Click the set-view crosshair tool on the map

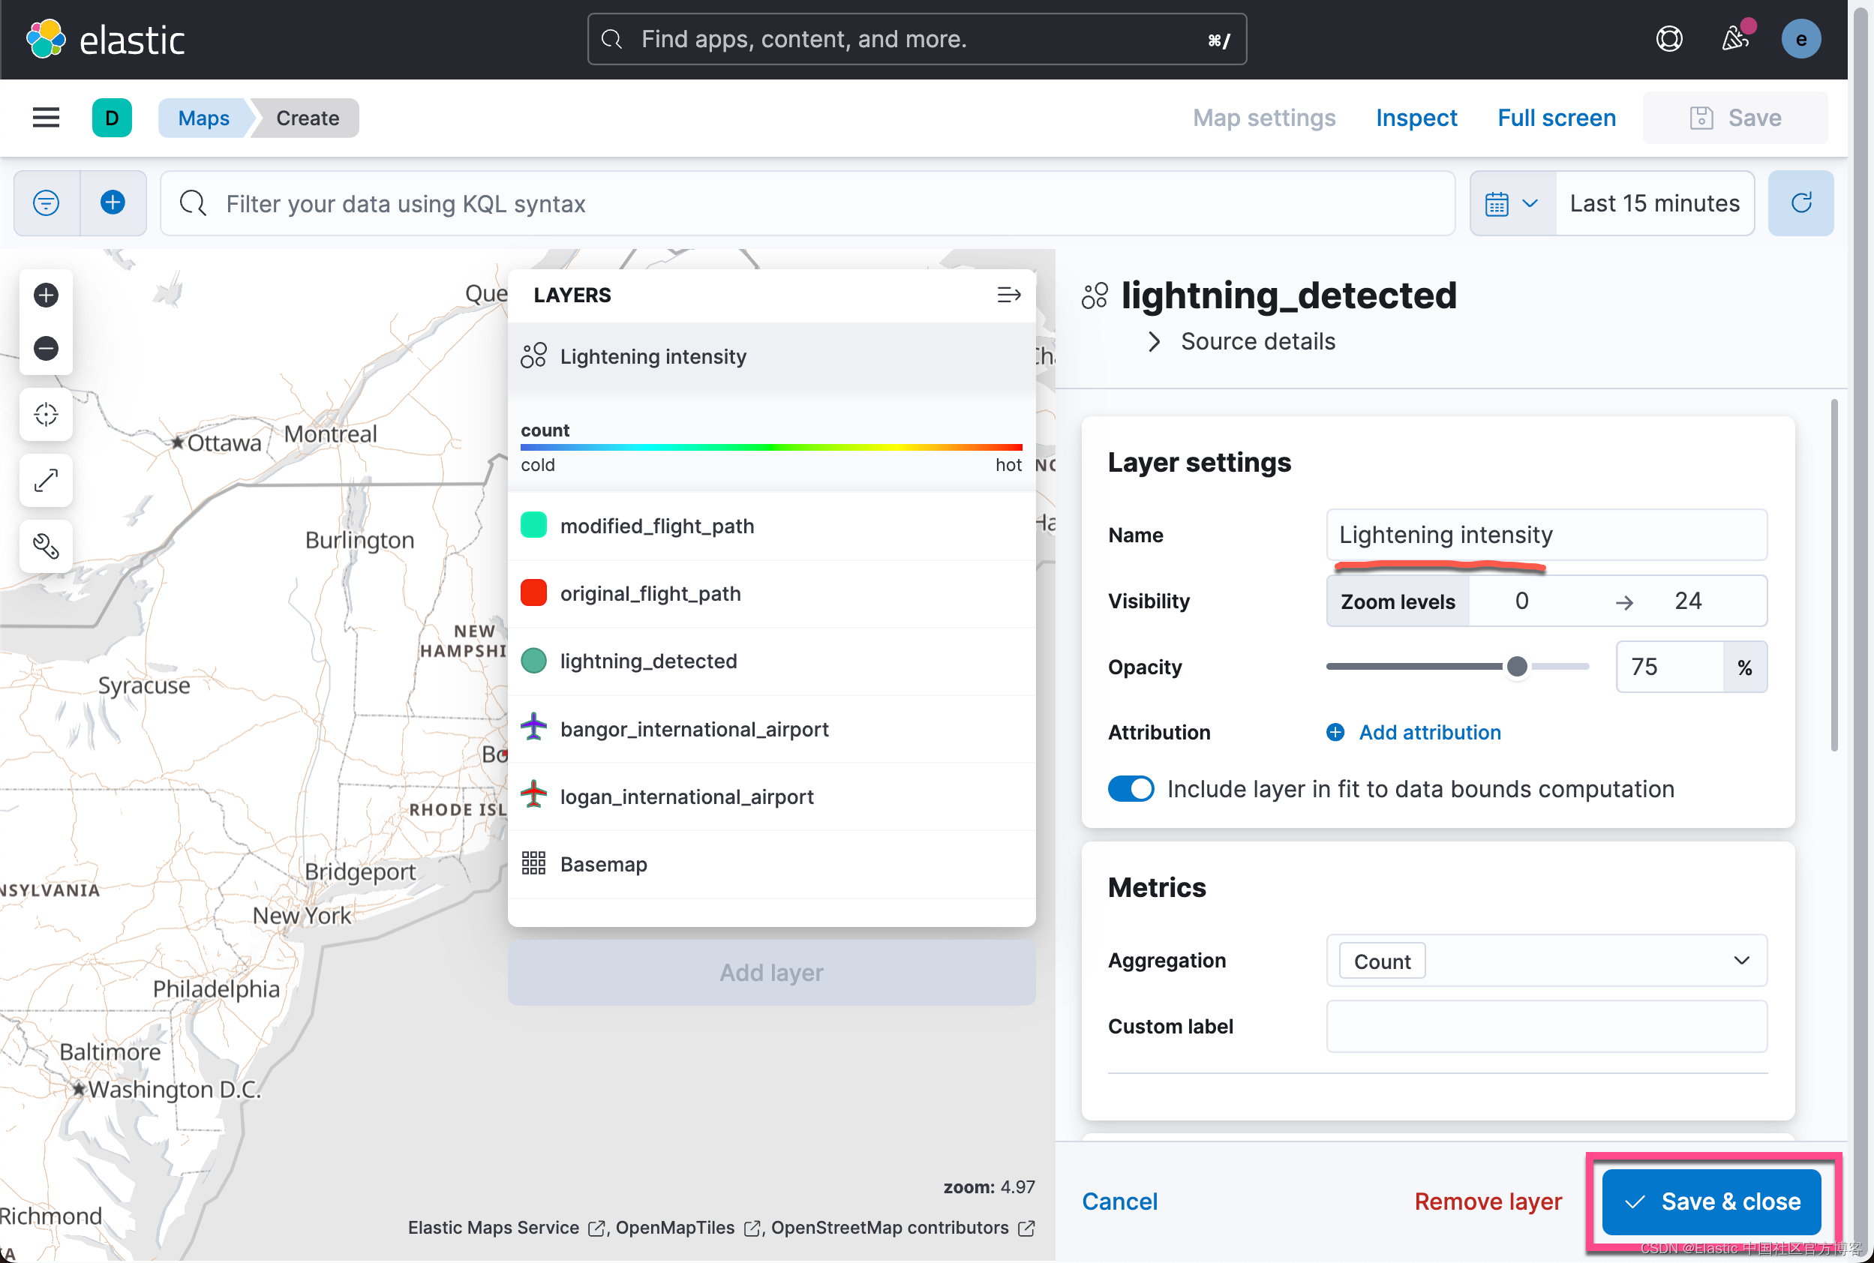pyautogui.click(x=46, y=415)
